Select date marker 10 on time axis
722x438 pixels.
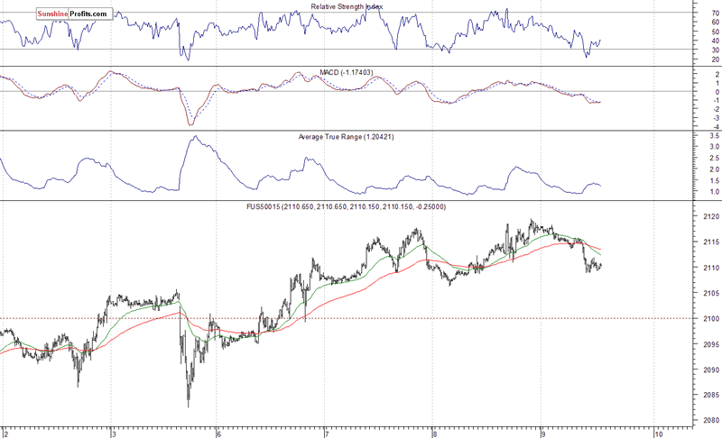(x=658, y=432)
